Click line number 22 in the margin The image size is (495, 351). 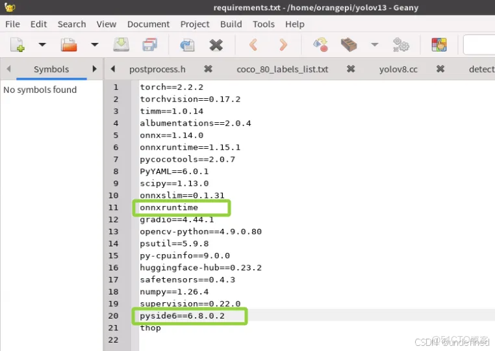coord(113,340)
